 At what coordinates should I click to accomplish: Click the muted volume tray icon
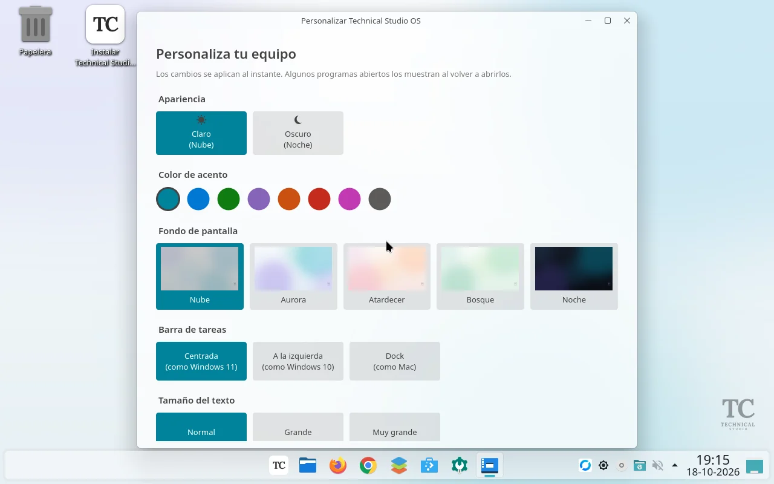[657, 465]
